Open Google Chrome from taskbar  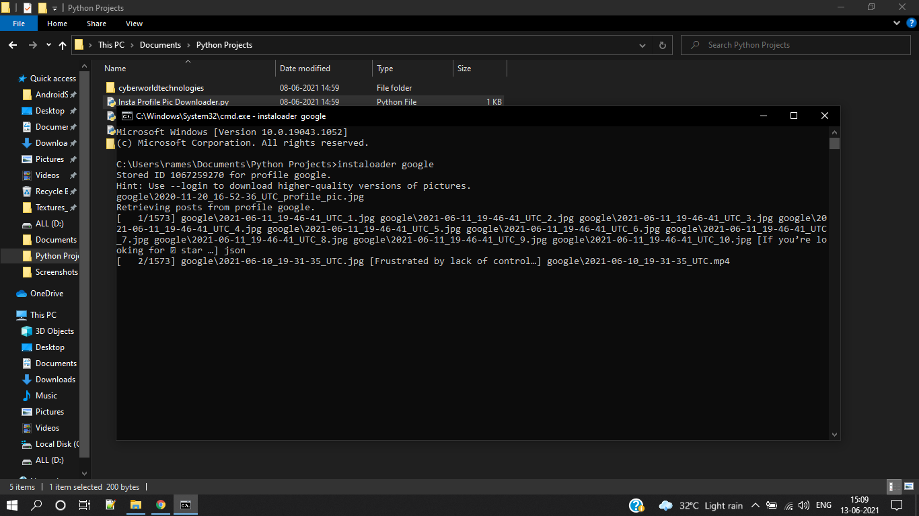coord(160,505)
